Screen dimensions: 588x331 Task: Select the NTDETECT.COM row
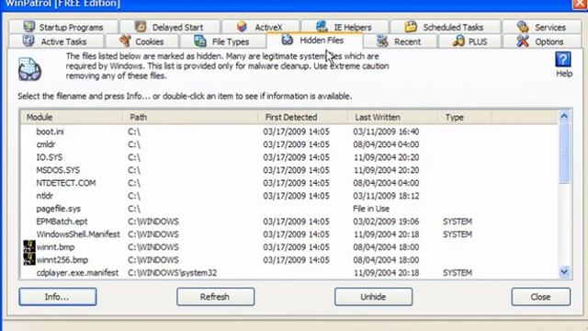click(288, 183)
